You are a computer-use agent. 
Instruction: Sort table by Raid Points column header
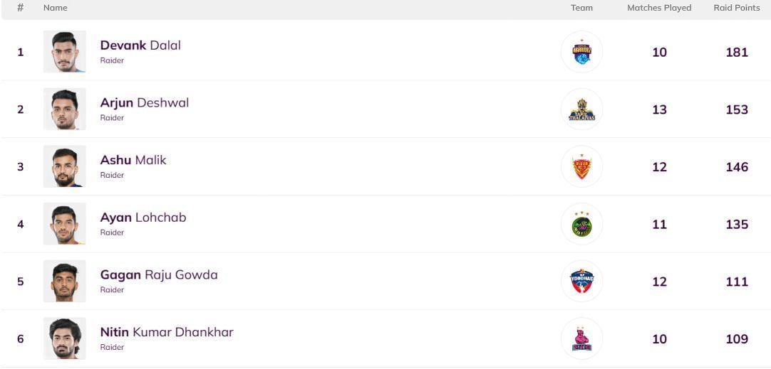tap(737, 8)
